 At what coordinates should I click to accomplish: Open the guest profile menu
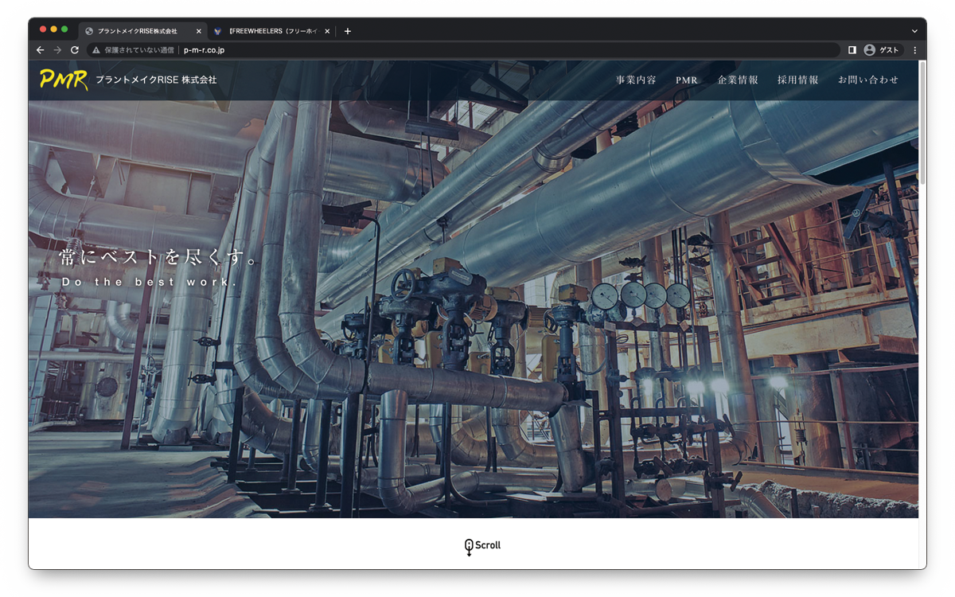tap(881, 50)
